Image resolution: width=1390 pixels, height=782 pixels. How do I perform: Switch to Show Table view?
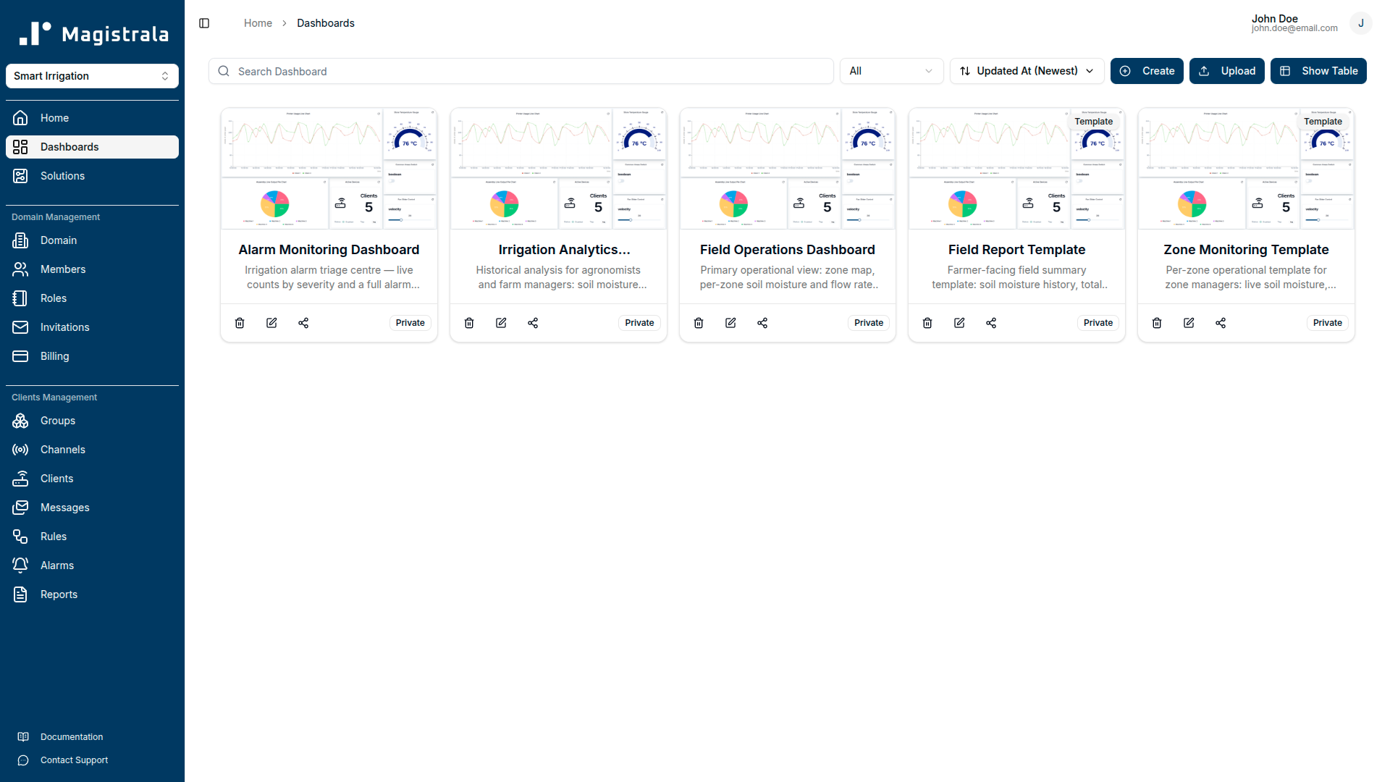point(1318,70)
